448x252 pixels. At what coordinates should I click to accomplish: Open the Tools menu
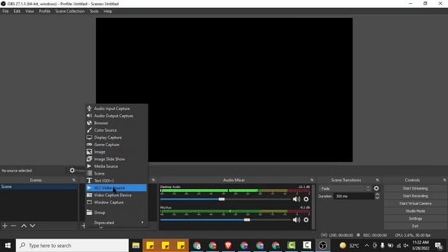(94, 12)
